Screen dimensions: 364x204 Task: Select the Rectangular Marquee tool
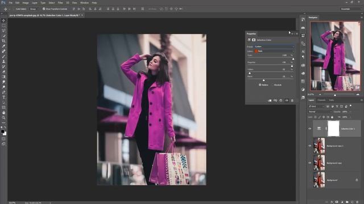click(x=3, y=25)
